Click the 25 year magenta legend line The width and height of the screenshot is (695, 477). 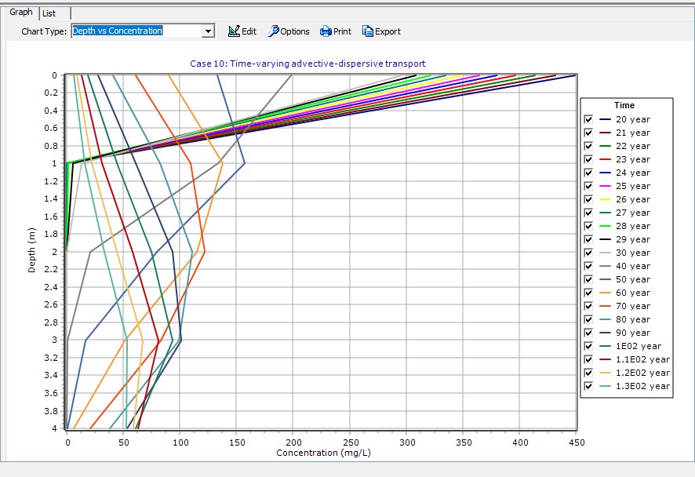tap(606, 186)
